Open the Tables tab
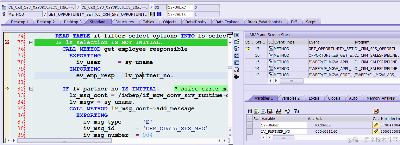Screen dimensions: 400x145 (x=148, y=22)
